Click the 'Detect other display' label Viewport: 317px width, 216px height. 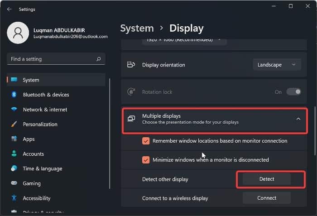(165, 179)
